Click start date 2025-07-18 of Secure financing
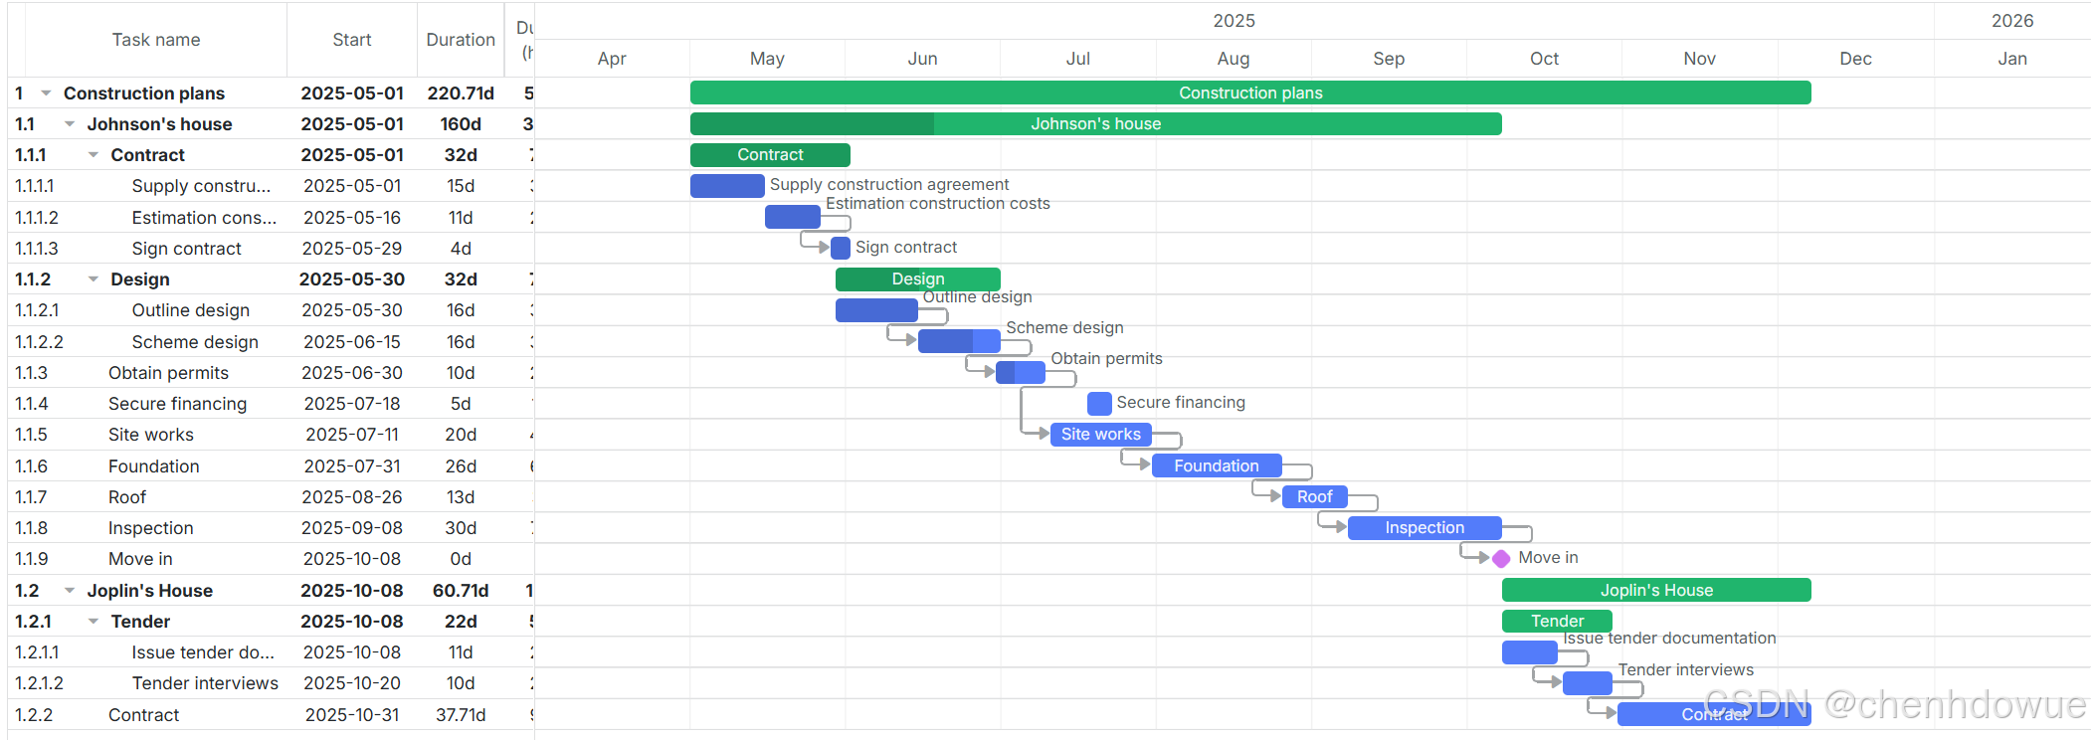The image size is (2091, 740). coord(352,404)
